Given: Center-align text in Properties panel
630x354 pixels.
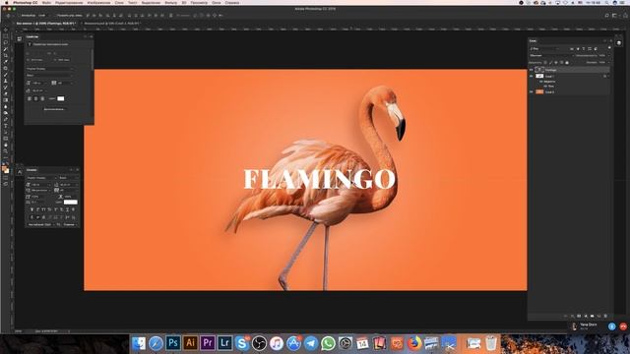Looking at the screenshot, I should [x=35, y=98].
